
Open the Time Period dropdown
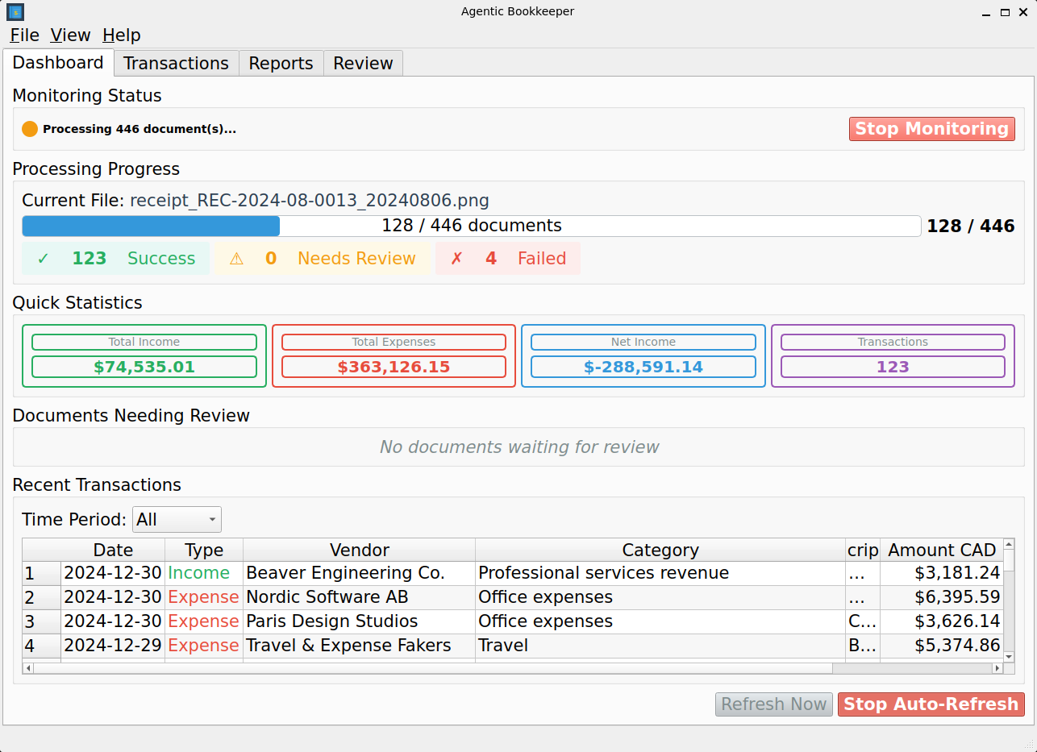(177, 519)
